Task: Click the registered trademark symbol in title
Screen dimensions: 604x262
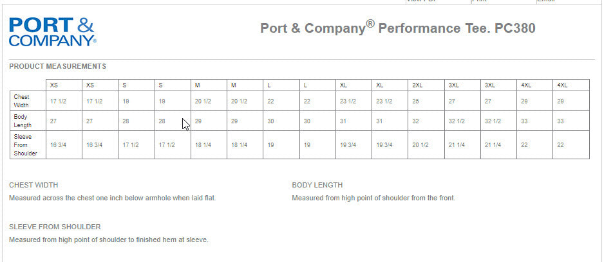Action: [x=370, y=24]
